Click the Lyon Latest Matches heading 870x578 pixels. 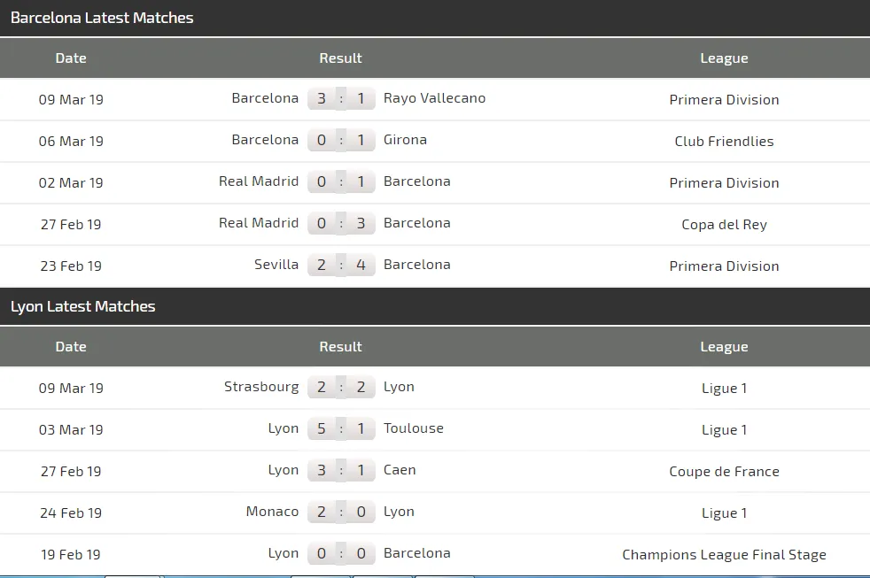(83, 306)
